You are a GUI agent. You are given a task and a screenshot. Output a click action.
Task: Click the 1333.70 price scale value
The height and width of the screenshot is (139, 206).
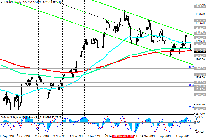click(x=200, y=14)
